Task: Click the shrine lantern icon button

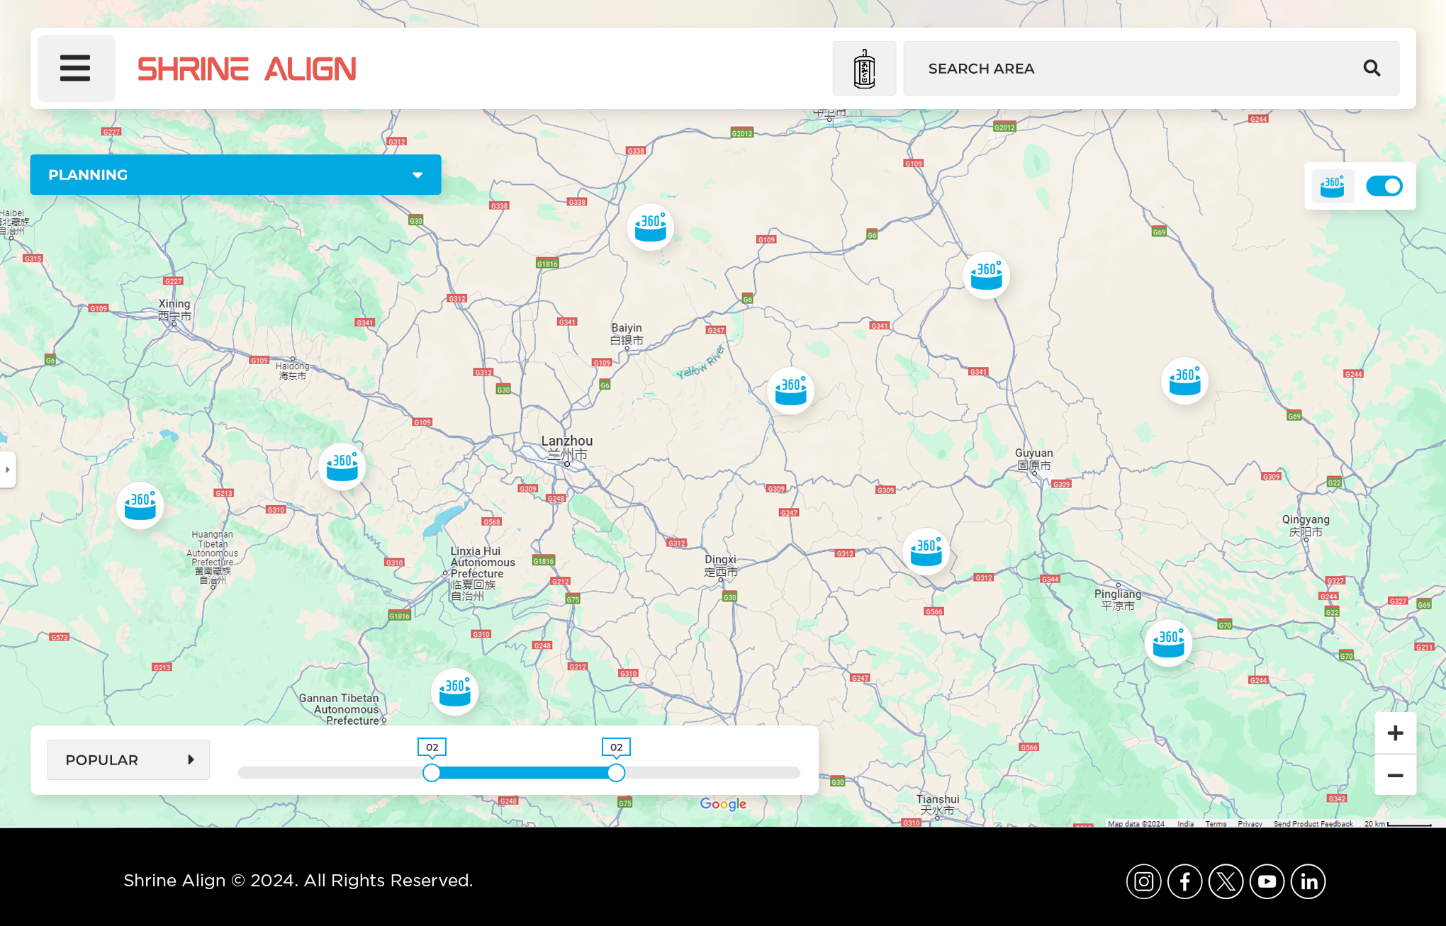Action: pos(864,69)
